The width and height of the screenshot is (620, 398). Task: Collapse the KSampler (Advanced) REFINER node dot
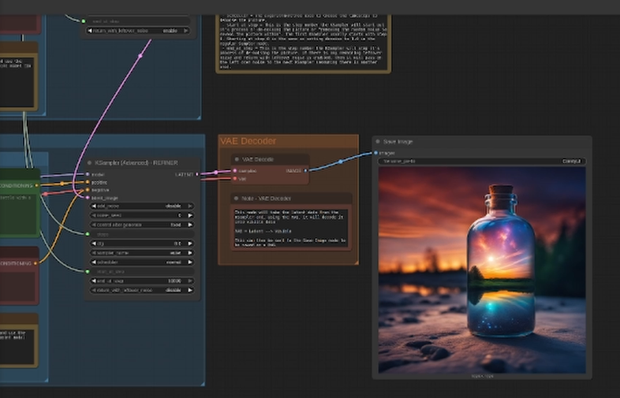[89, 162]
